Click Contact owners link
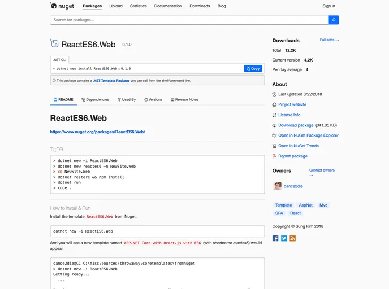This screenshot has height=289, width=389. (322, 170)
